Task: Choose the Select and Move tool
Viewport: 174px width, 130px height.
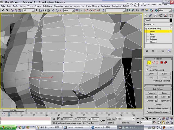Action: click(x=53, y=10)
